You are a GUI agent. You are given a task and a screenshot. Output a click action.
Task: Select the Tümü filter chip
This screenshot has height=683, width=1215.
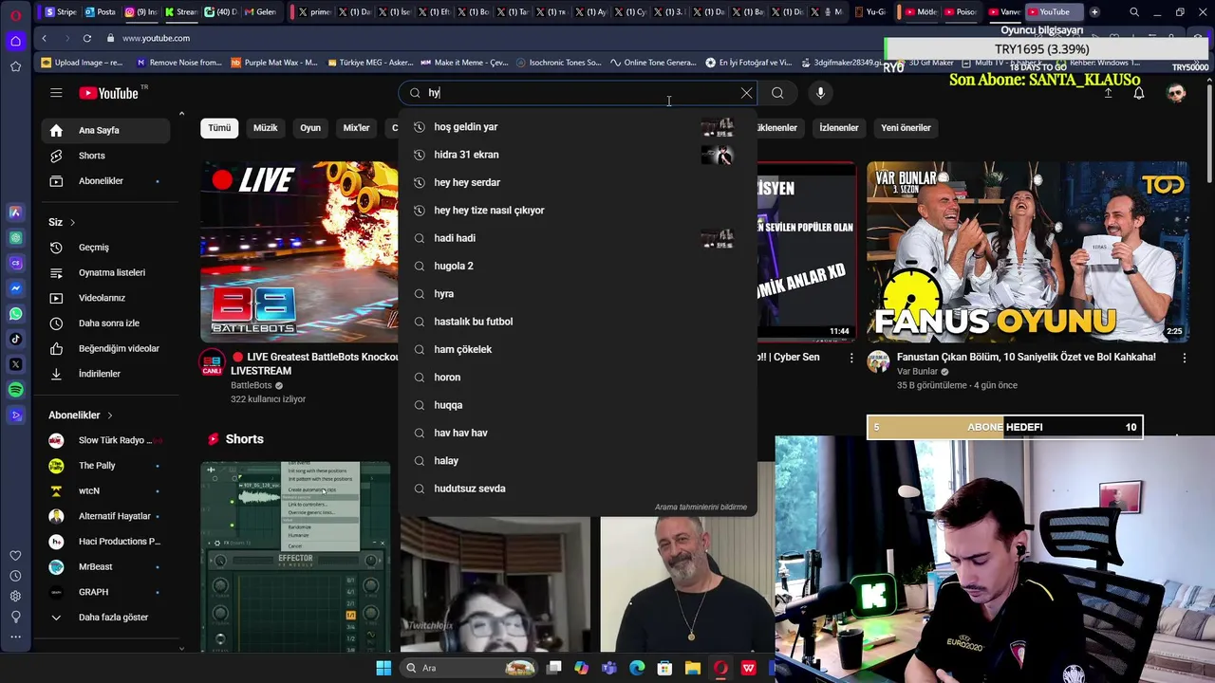coord(219,128)
